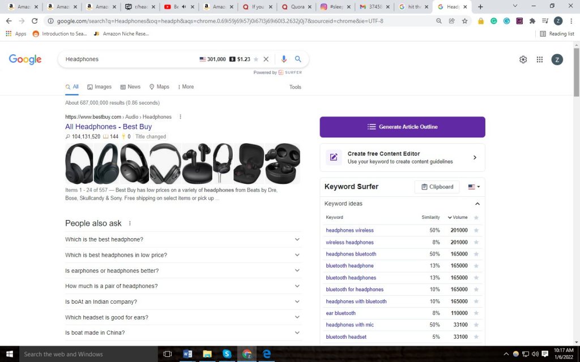
Task: Open Best Buy result three-dot menu
Action: (x=181, y=117)
